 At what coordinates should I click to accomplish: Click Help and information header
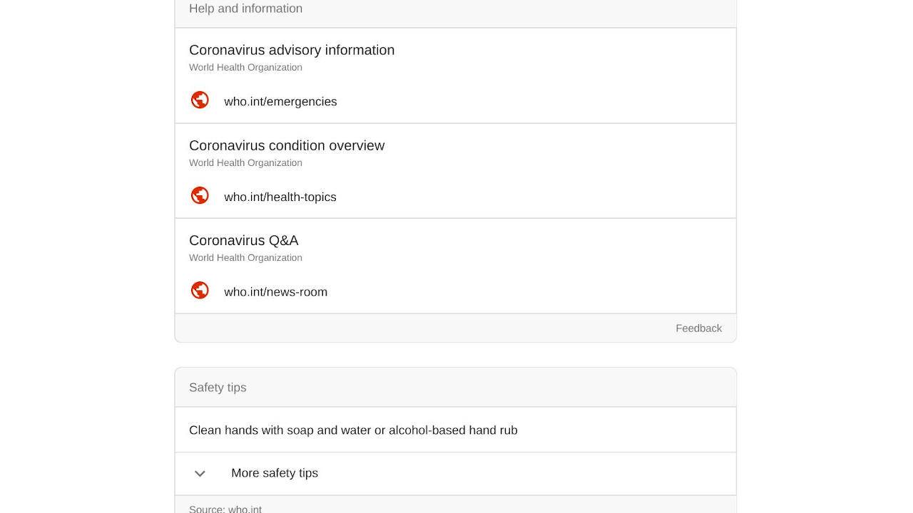tap(456, 10)
